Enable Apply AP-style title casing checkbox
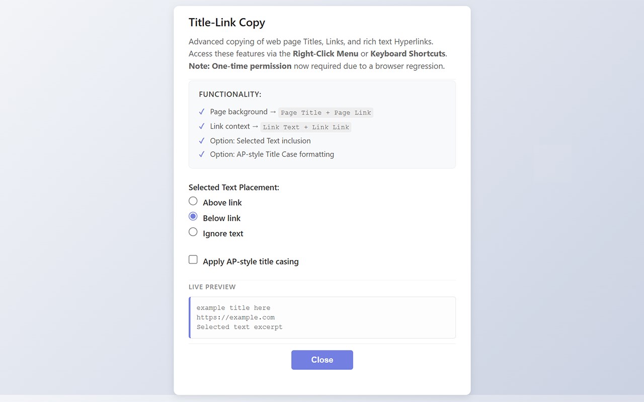Viewport: 644px width, 402px height. pos(193,260)
